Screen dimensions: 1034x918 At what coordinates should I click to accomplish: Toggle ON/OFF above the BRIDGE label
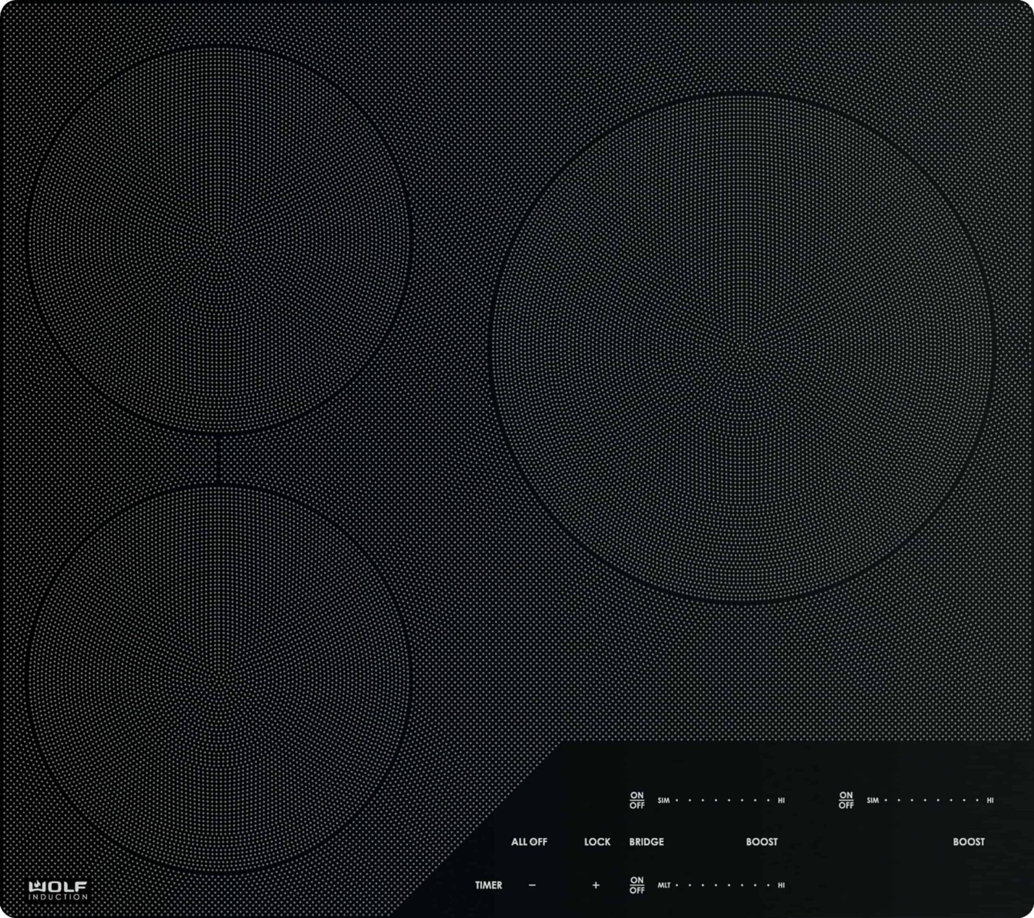click(x=637, y=800)
